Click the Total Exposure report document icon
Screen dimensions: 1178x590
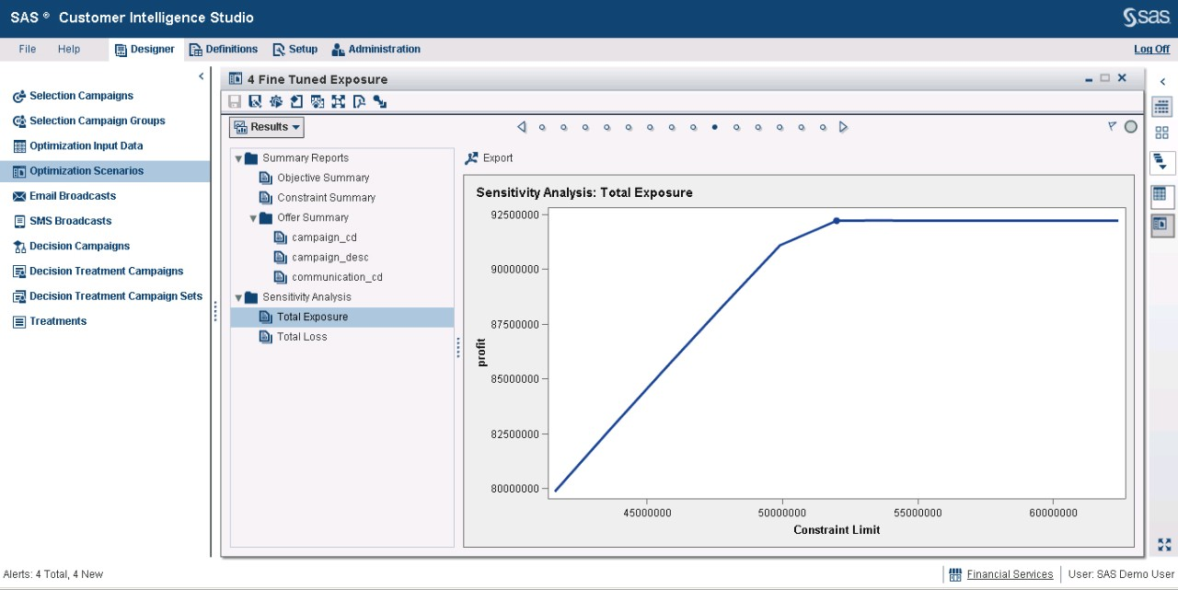click(x=266, y=318)
